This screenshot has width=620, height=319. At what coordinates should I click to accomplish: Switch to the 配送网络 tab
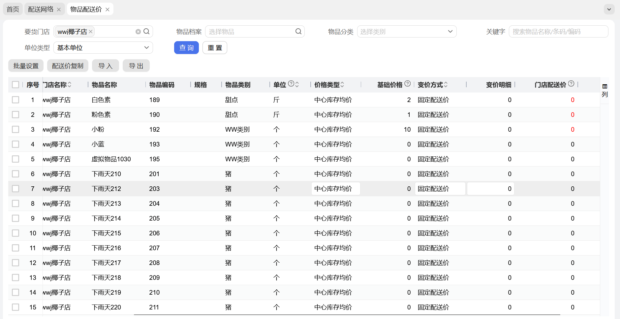click(x=41, y=10)
